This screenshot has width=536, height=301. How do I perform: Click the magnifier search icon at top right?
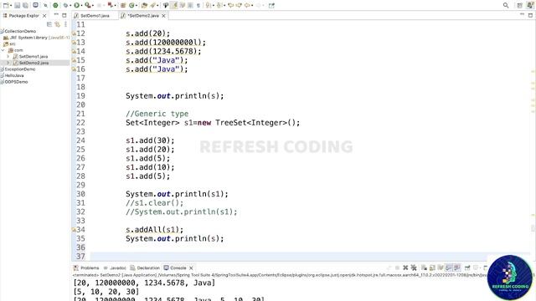[506, 5]
